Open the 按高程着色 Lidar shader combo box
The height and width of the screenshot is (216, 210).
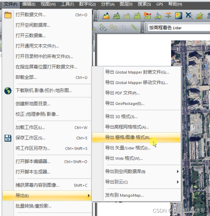click(179, 28)
